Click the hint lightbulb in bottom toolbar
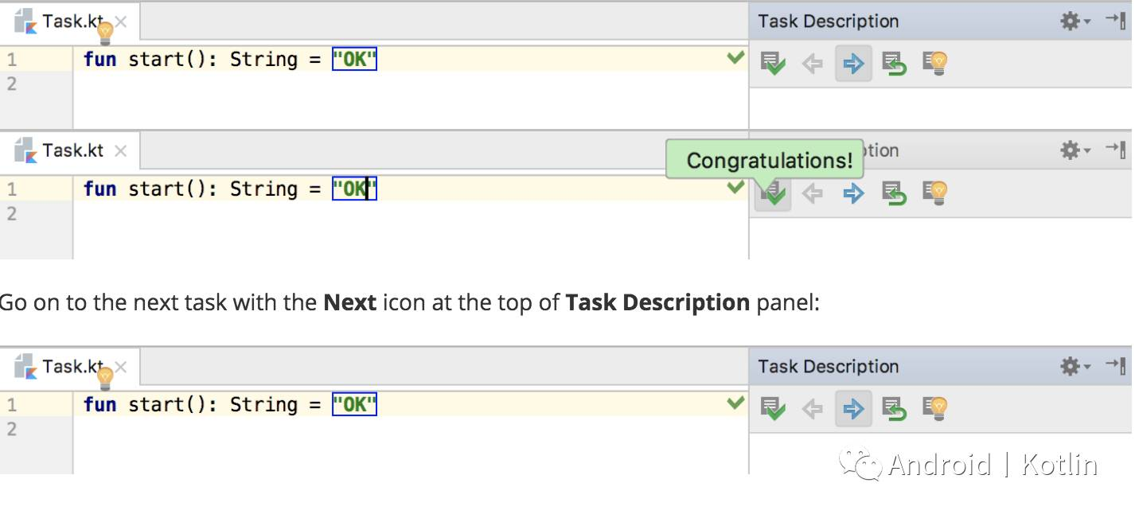 (934, 409)
